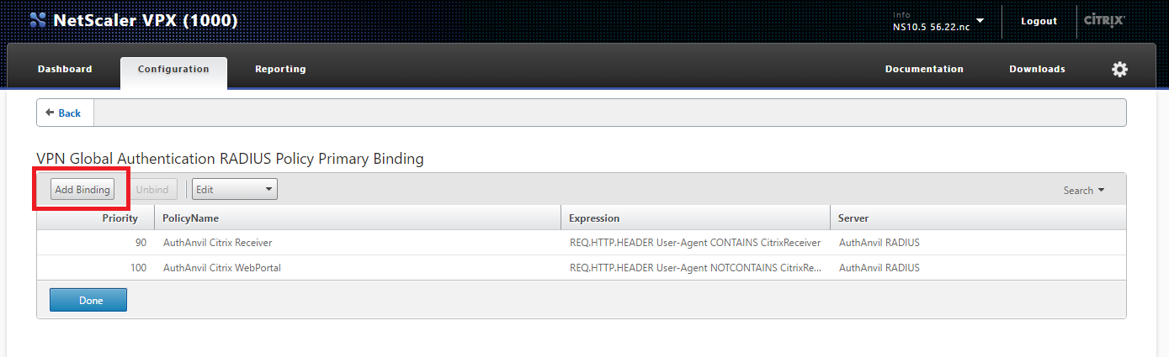The width and height of the screenshot is (1169, 357).
Task: Open the Edit dropdown
Action: coord(235,190)
